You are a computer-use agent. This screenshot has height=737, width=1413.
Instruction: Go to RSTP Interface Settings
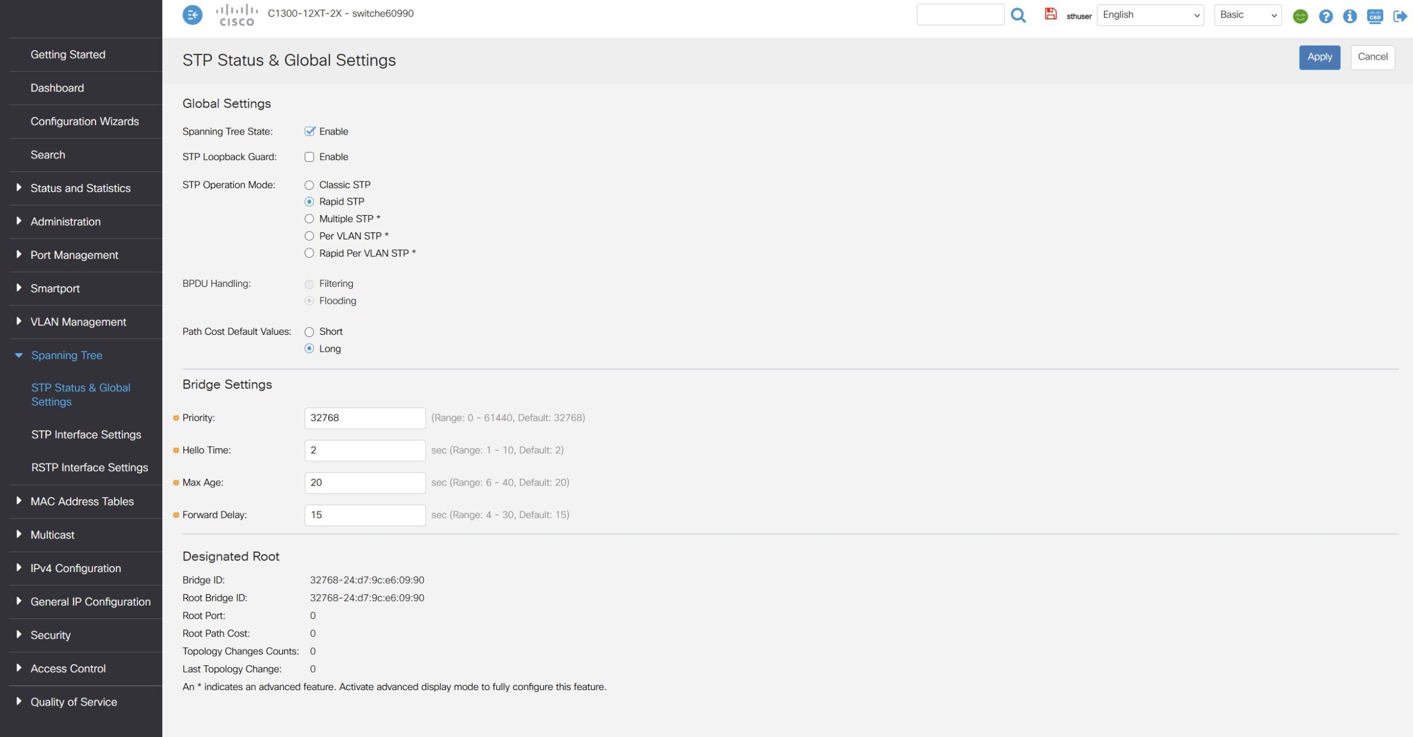pyautogui.click(x=89, y=467)
